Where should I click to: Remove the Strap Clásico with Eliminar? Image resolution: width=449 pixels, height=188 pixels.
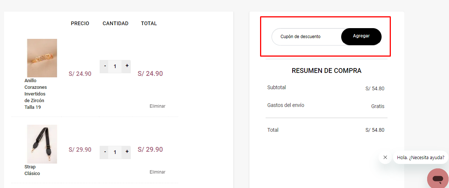tap(157, 172)
